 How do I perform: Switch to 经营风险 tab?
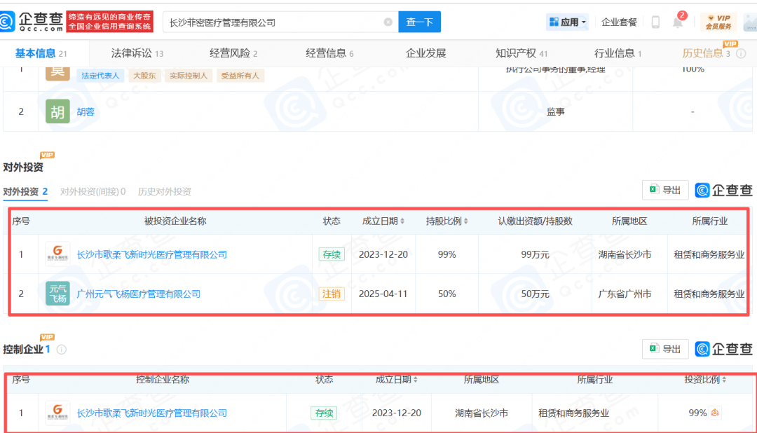233,53
